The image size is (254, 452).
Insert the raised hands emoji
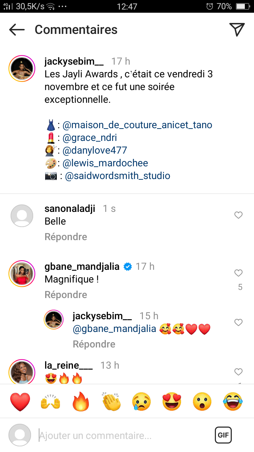(51, 402)
